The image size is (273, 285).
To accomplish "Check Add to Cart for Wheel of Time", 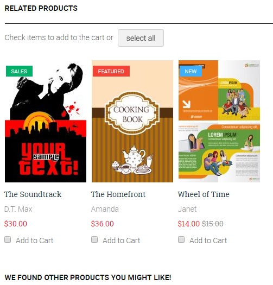I will click(x=181, y=239).
